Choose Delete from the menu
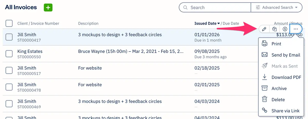 (281, 100)
